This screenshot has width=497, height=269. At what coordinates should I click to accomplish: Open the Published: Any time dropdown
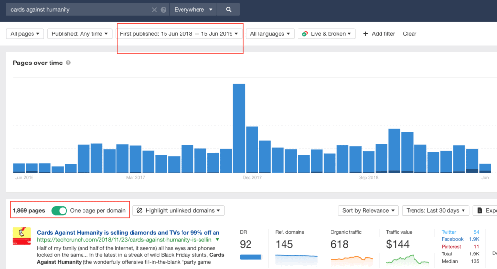[x=80, y=34]
